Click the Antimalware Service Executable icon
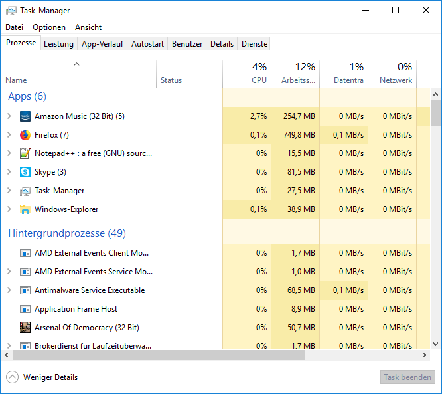The image size is (442, 394). pos(25,290)
